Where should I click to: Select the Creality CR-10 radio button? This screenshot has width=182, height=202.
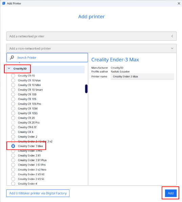click(x=13, y=76)
